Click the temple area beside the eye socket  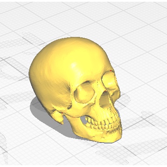click(x=67, y=89)
